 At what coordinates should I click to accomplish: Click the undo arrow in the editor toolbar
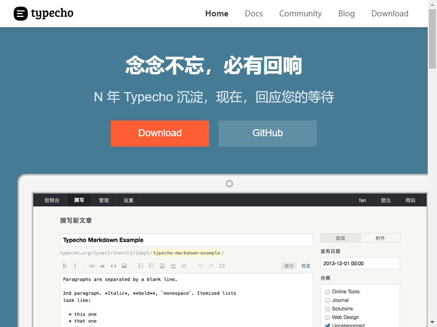200,266
